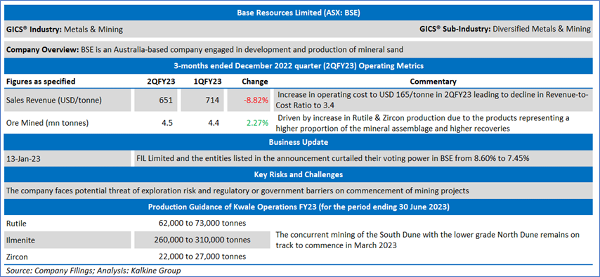Click the Base Resources Limited title header
600x277 pixels.
[299, 13]
